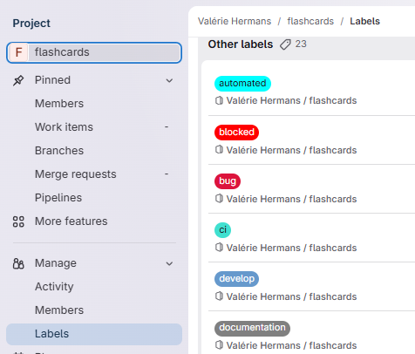
Task: Open Members under Manage
Action: [94, 310]
